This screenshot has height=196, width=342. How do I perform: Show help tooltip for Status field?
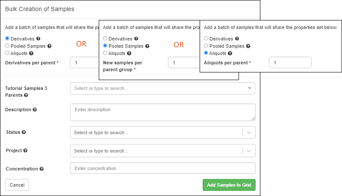(24, 132)
